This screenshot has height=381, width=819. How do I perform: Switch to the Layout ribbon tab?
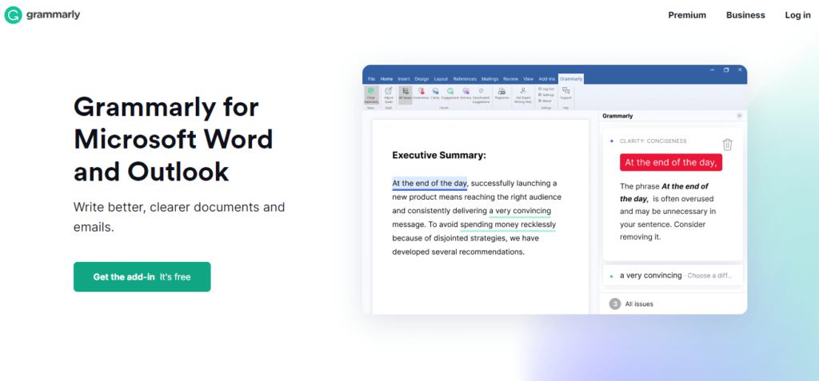[441, 79]
